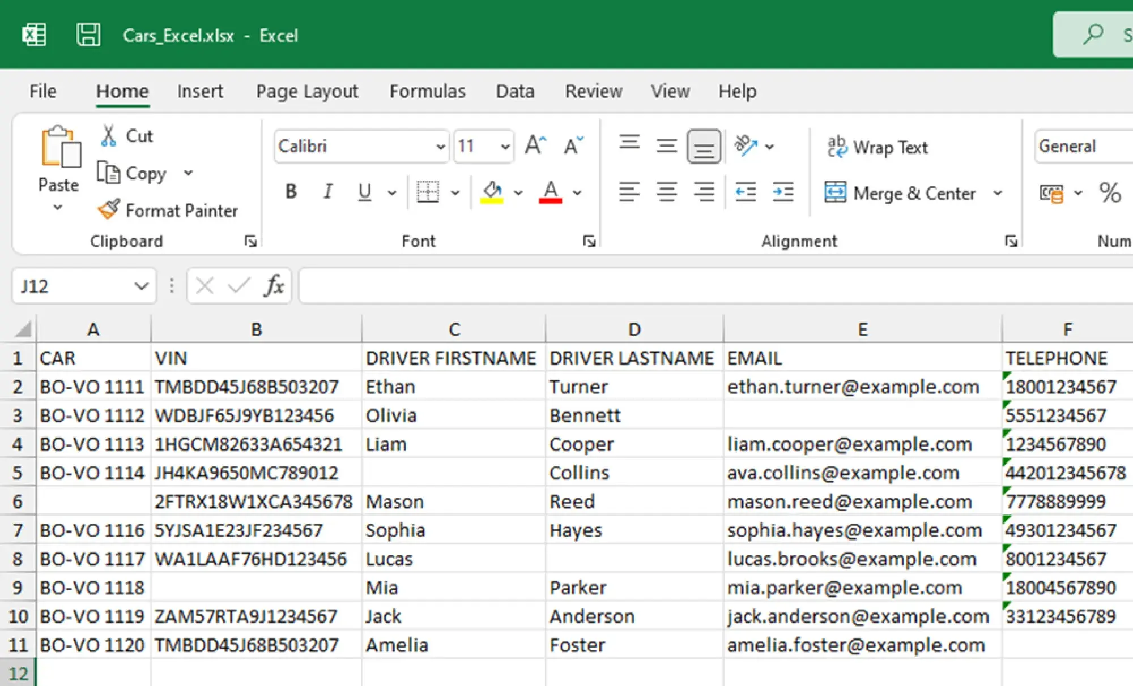Toggle Underline formatting
This screenshot has width=1133, height=686.
[365, 192]
